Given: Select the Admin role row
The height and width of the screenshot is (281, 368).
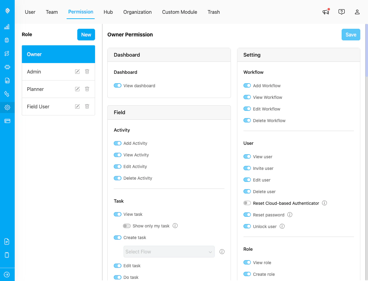Looking at the screenshot, I should click(58, 72).
